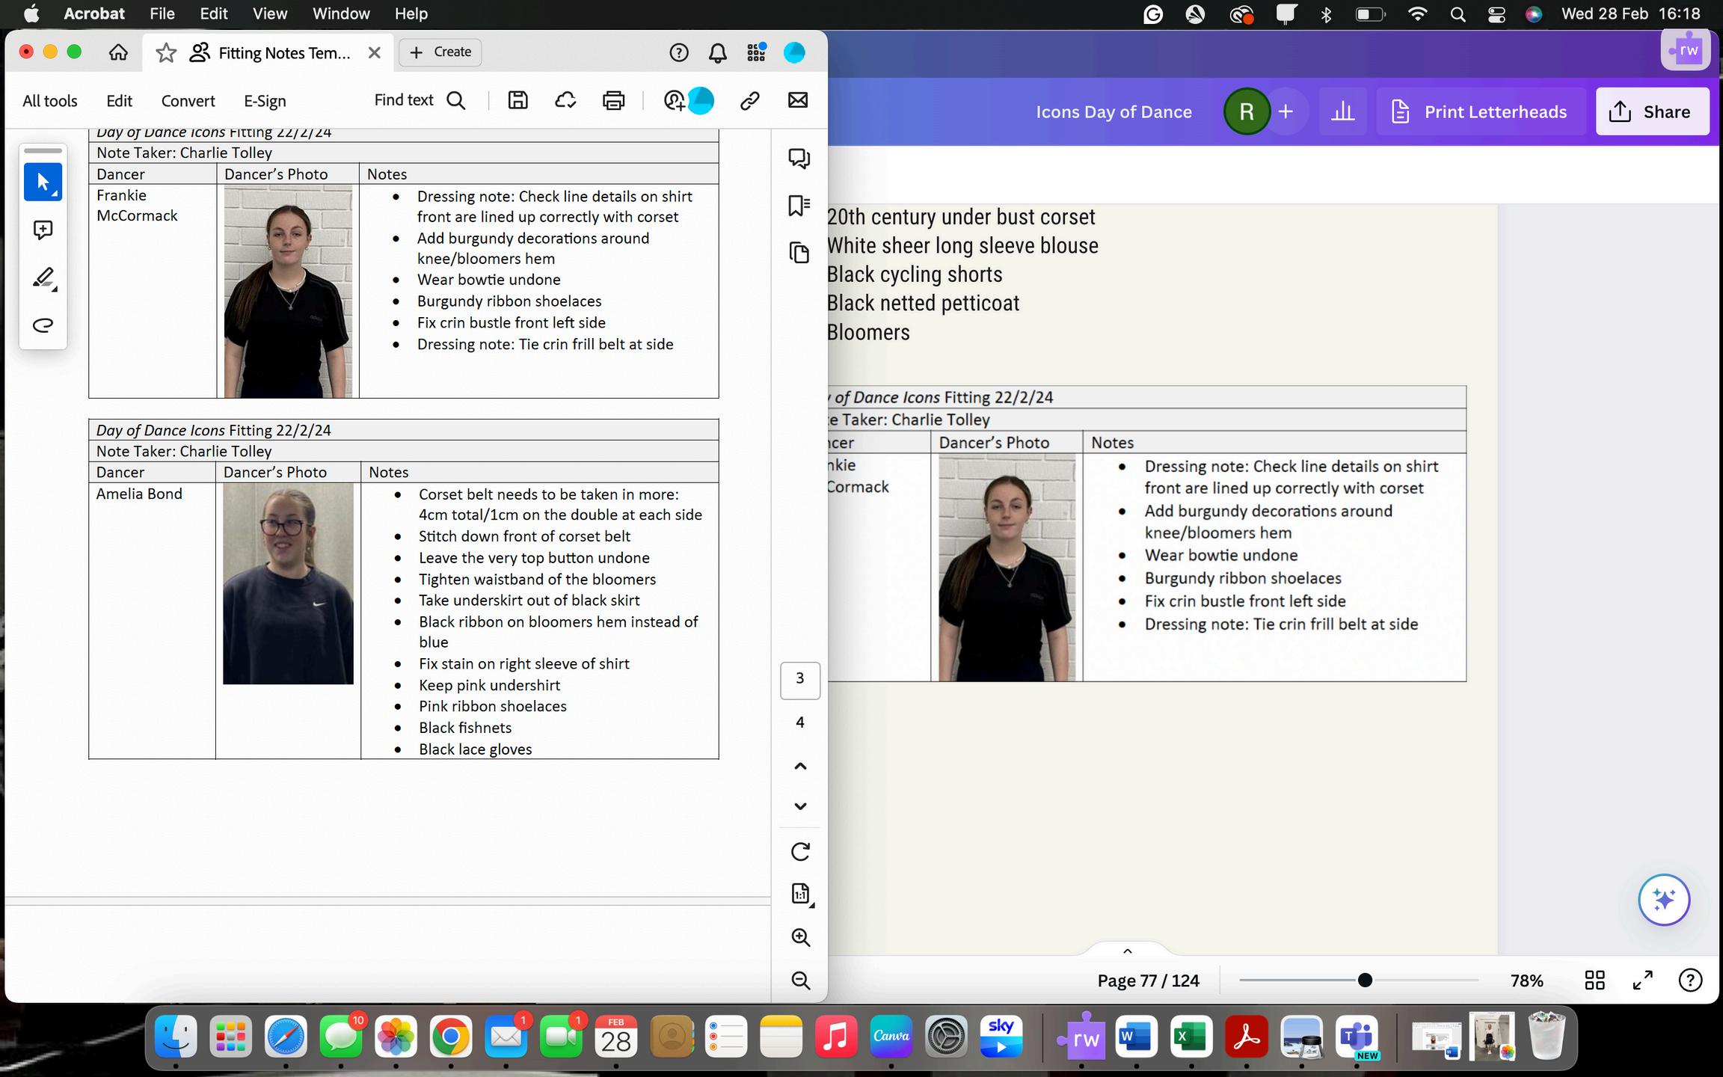The height and width of the screenshot is (1077, 1723).
Task: Click the save file icon
Action: pyautogui.click(x=517, y=100)
